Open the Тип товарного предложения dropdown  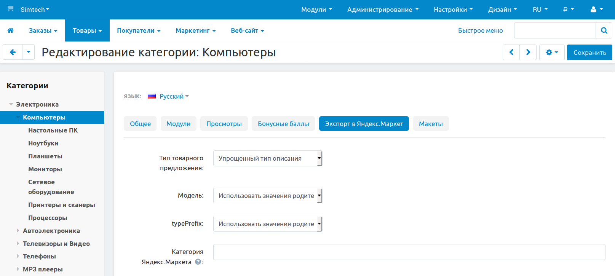point(267,158)
